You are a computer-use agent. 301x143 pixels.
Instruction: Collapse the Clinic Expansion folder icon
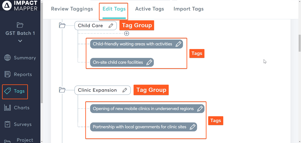pos(62,90)
